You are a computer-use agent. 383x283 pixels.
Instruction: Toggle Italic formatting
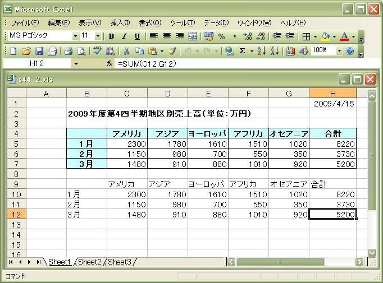tap(124, 36)
